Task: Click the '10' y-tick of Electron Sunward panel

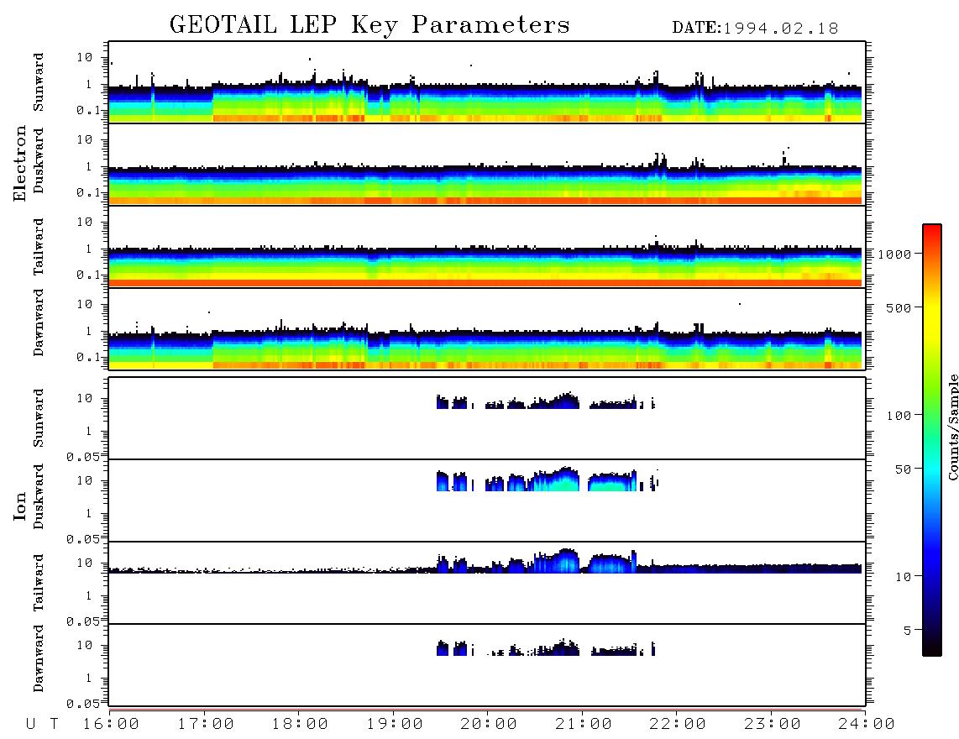Action: [85, 57]
